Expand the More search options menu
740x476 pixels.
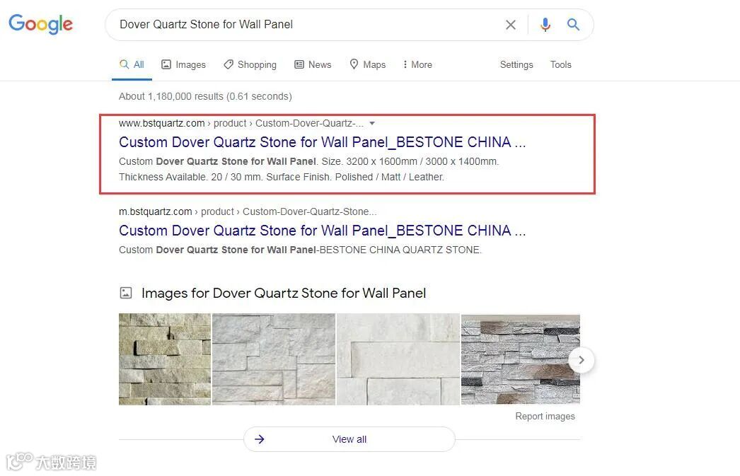point(417,64)
